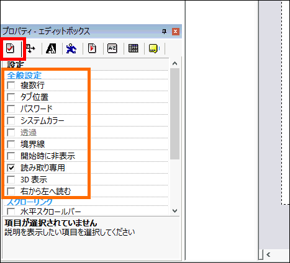Viewport: 290px width, 263px height.
Task: Pin the properties panel with pushpin icon
Action: tap(164, 32)
